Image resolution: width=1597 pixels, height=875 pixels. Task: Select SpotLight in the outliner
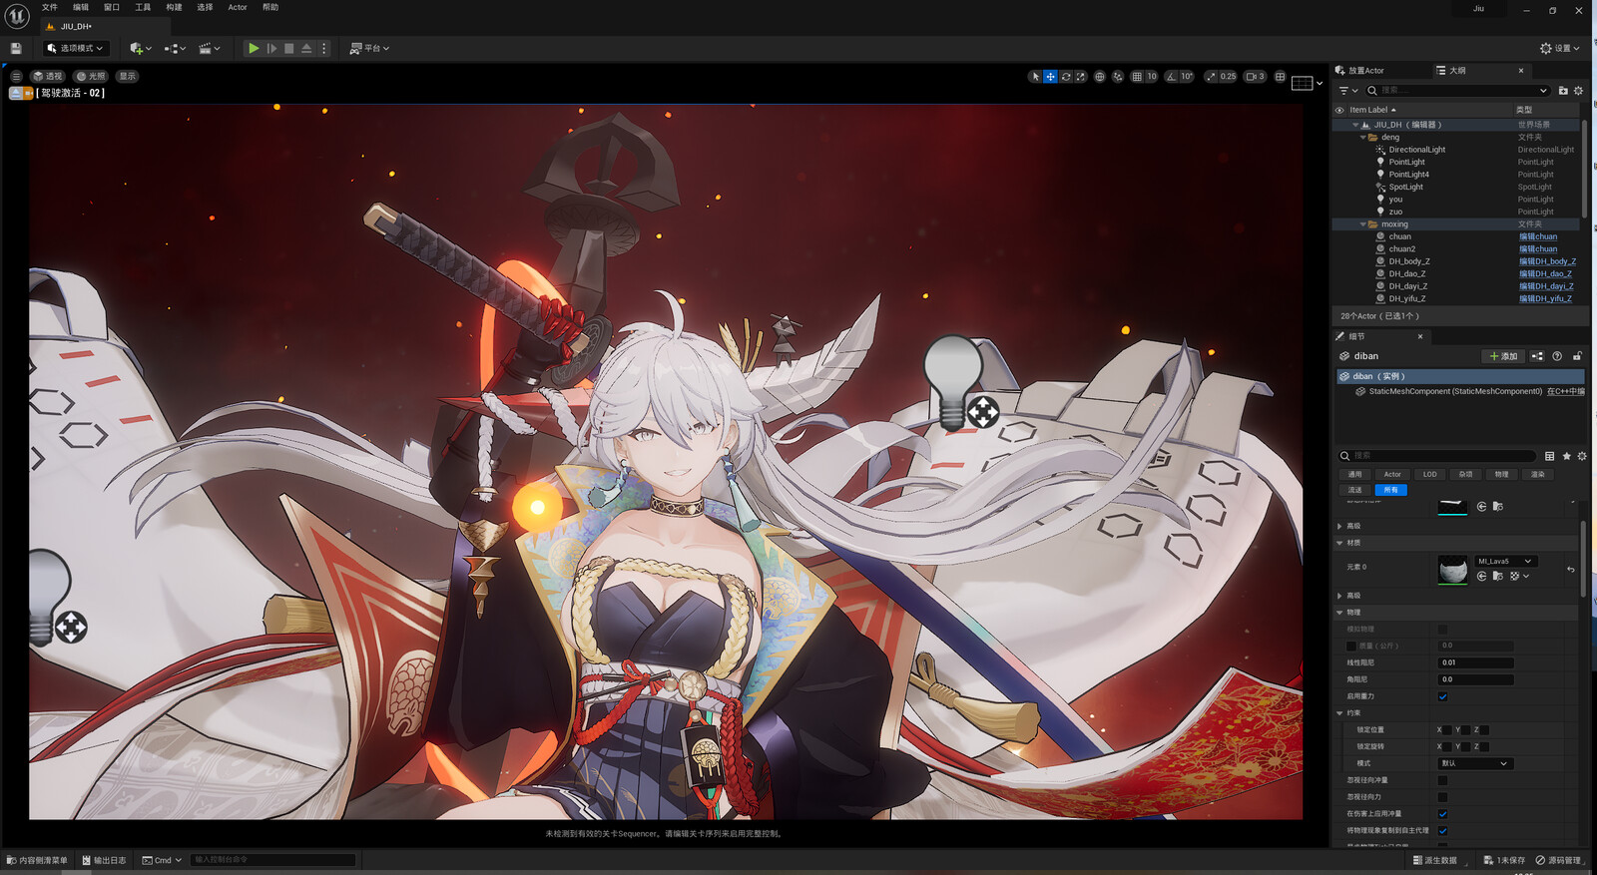tap(1405, 187)
